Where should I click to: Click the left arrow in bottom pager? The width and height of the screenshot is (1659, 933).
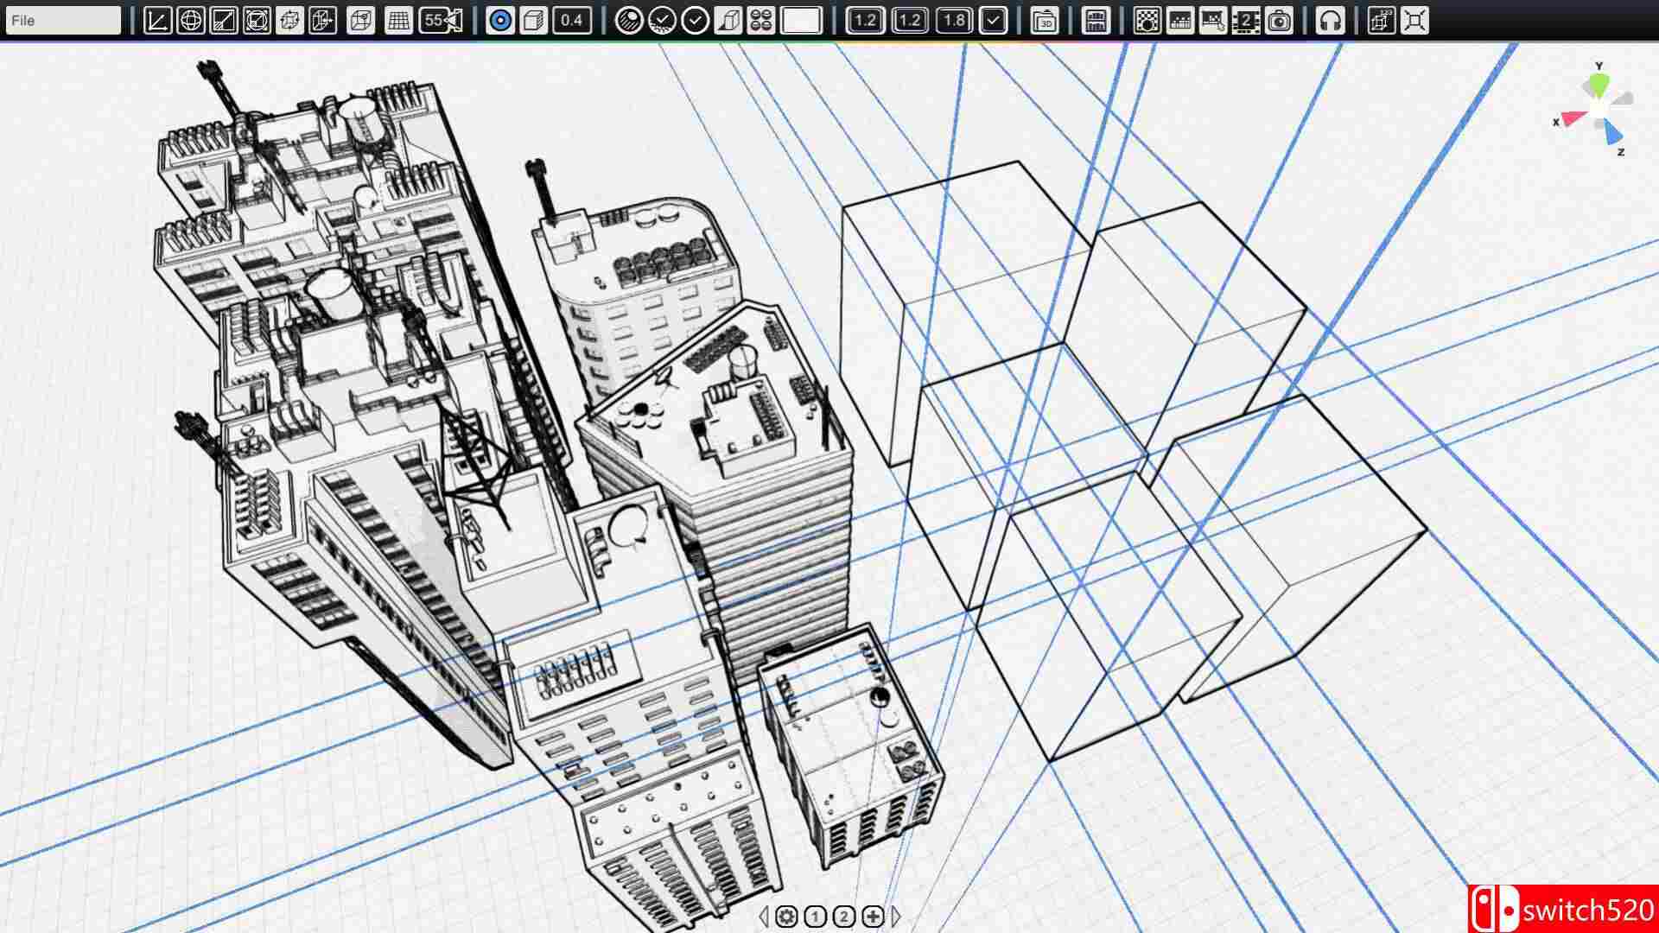click(x=763, y=917)
